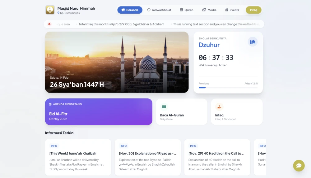Open the partially visible fourth info card
Screen dimensions: 311x178
(260, 158)
